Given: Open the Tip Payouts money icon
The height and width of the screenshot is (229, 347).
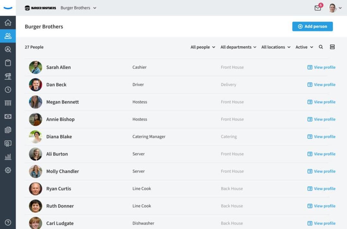Looking at the screenshot, I should (x=8, y=117).
